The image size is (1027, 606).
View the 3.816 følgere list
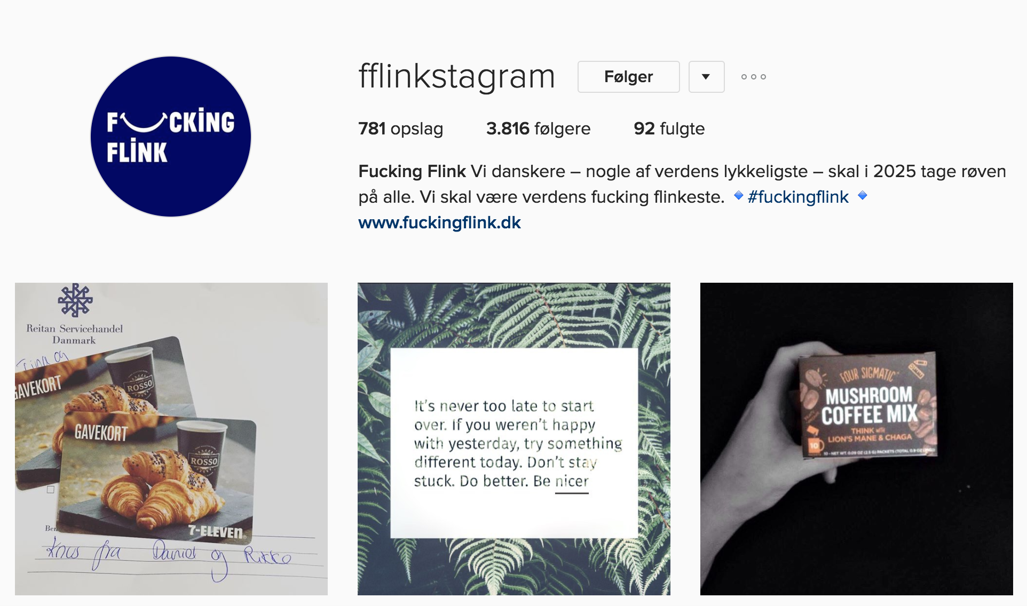[x=538, y=129]
